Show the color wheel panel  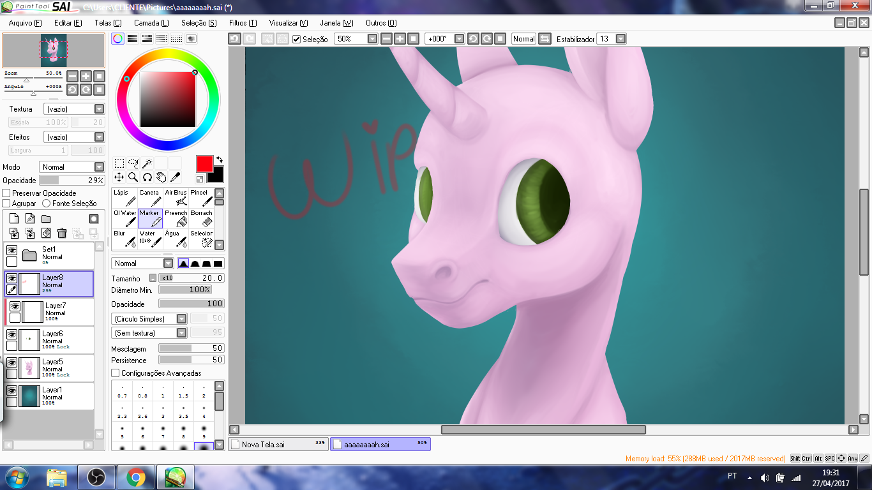pyautogui.click(x=117, y=38)
